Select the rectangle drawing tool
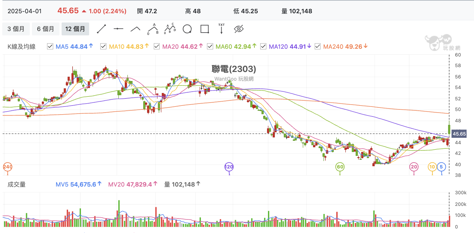Image resolution: width=474 pixels, height=233 pixels. click(x=204, y=29)
